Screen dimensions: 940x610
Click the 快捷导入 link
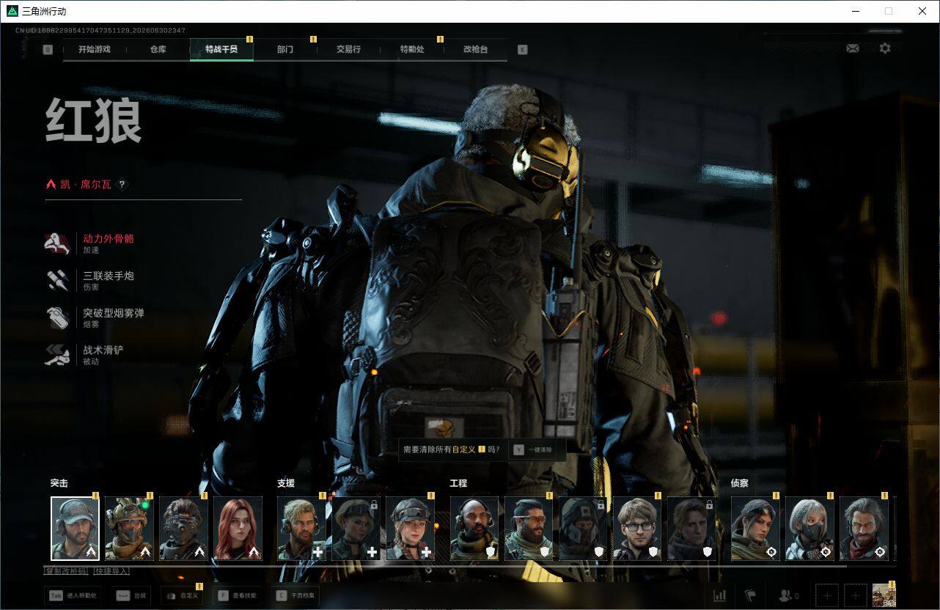[111, 570]
